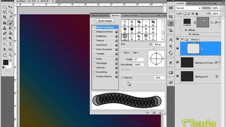Screen dimensions: 226x127
Task: Enable Shape Dynamics checkbox
Action: click(94, 32)
